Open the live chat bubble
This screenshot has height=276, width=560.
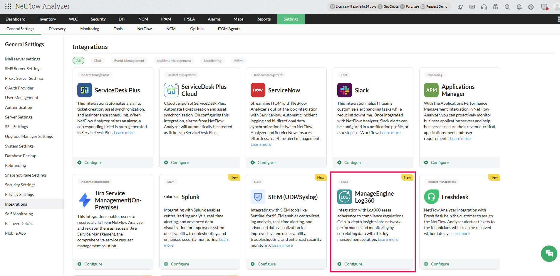[x=549, y=253]
